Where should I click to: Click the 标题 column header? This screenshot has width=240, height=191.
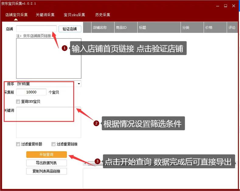pyautogui.click(x=159, y=27)
